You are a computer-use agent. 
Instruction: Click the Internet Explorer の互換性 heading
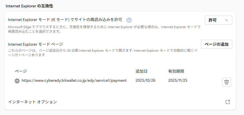tap(29, 6)
